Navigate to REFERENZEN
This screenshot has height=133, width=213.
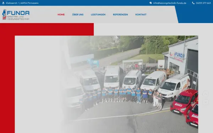(x=120, y=15)
